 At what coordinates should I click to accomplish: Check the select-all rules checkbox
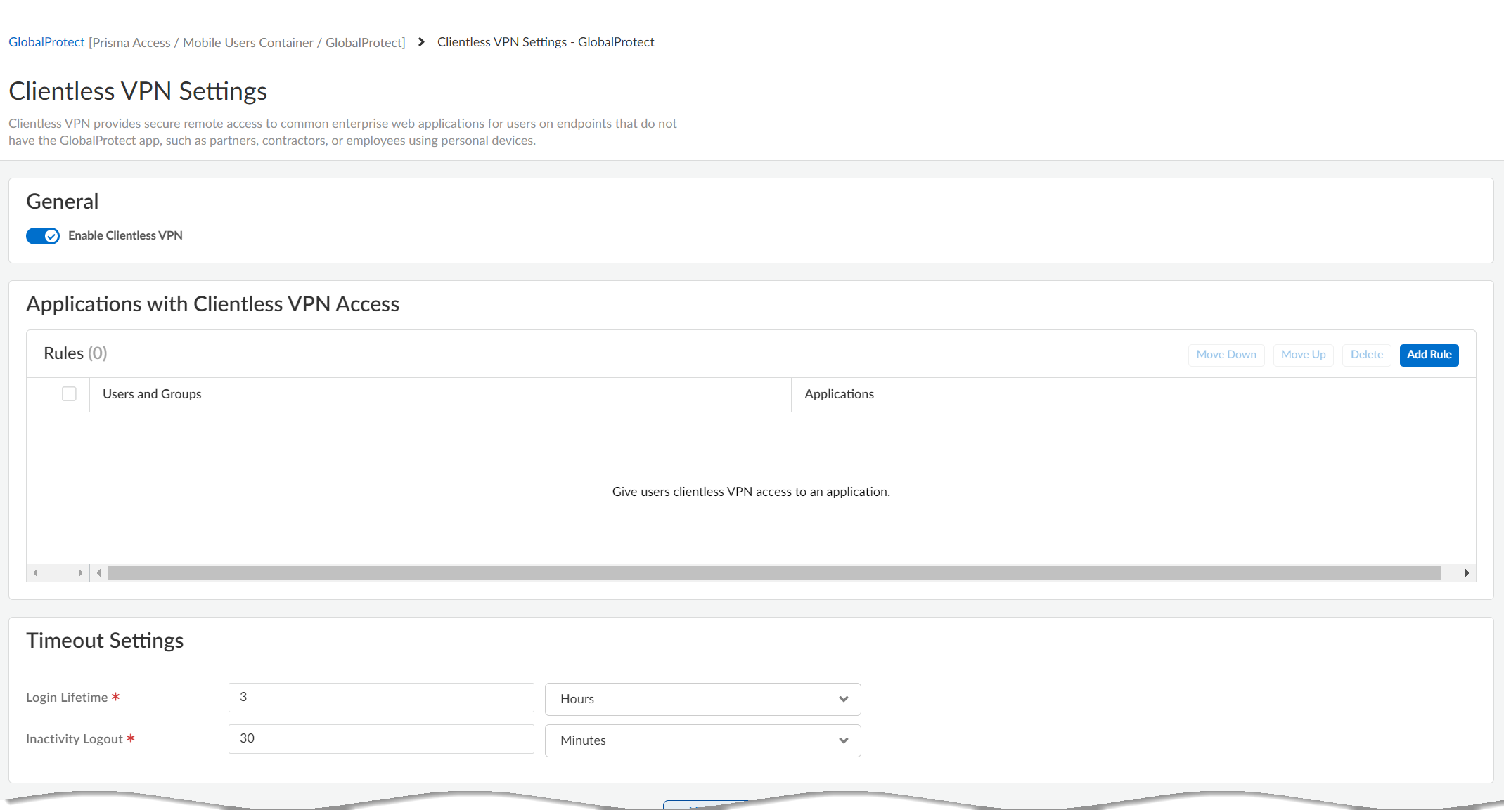click(69, 394)
